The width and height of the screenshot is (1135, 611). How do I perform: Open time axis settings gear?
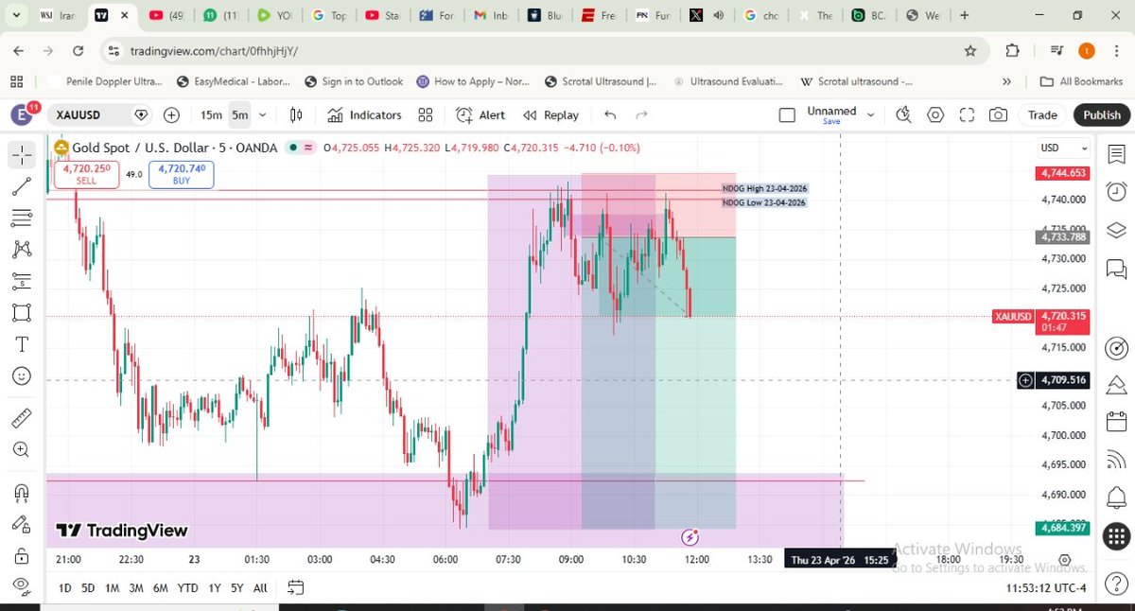click(x=1065, y=560)
